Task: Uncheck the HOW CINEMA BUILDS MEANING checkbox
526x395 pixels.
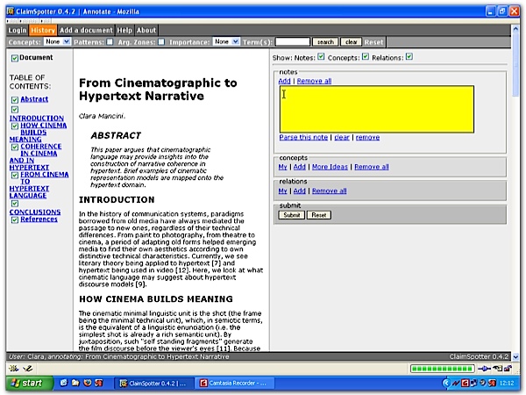Action: point(14,126)
